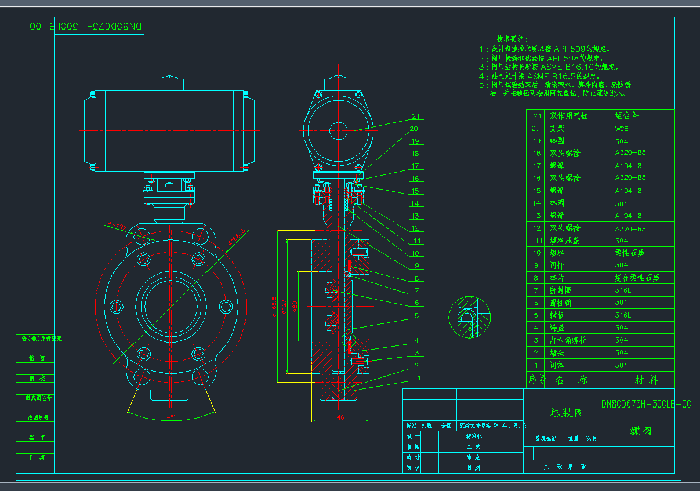Click the 45° angle dimension below the flange
This screenshot has width=700, height=491.
pos(171,417)
